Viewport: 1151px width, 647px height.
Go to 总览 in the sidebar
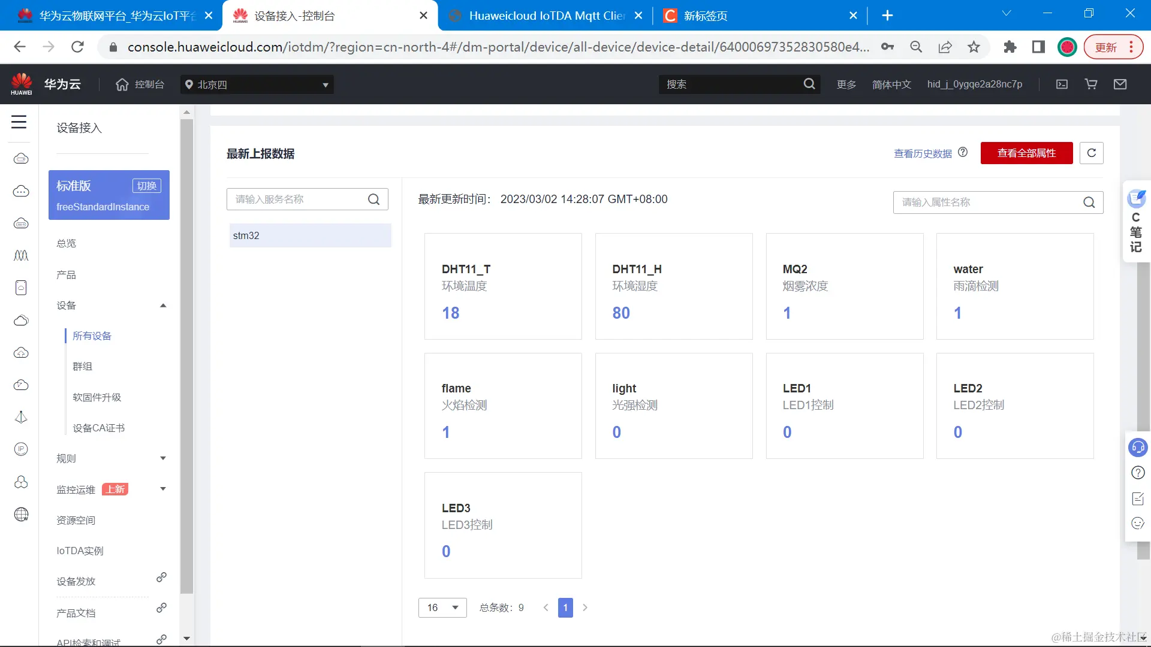point(67,243)
